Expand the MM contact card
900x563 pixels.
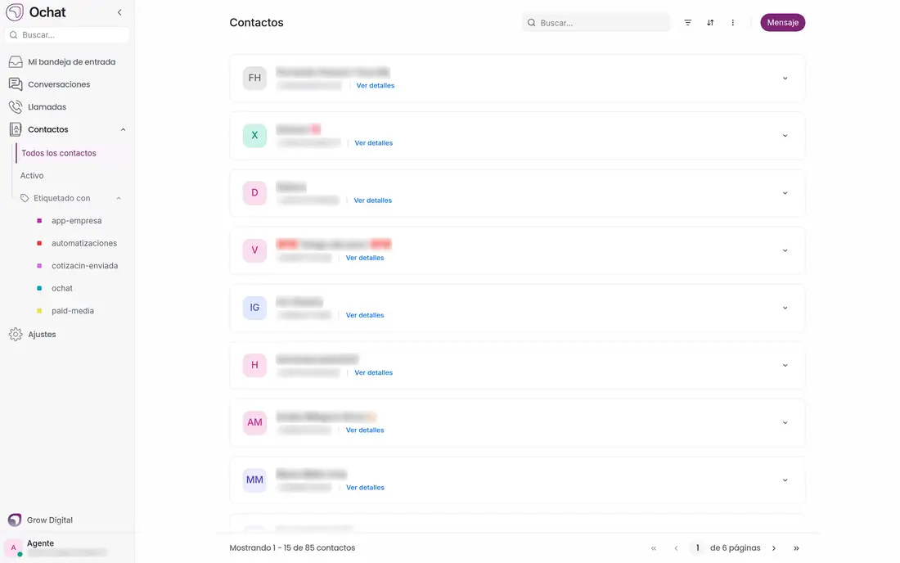click(x=785, y=480)
